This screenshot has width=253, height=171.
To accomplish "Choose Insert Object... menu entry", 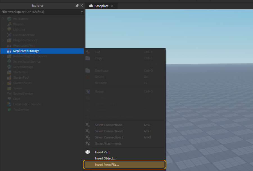I will 125,158.
